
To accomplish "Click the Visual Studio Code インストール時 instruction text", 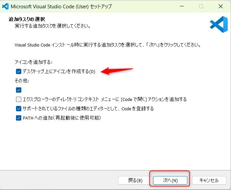I will [108, 45].
